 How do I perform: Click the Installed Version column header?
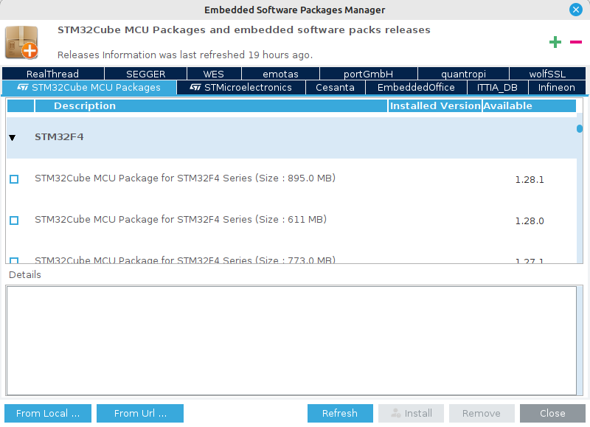pos(435,105)
